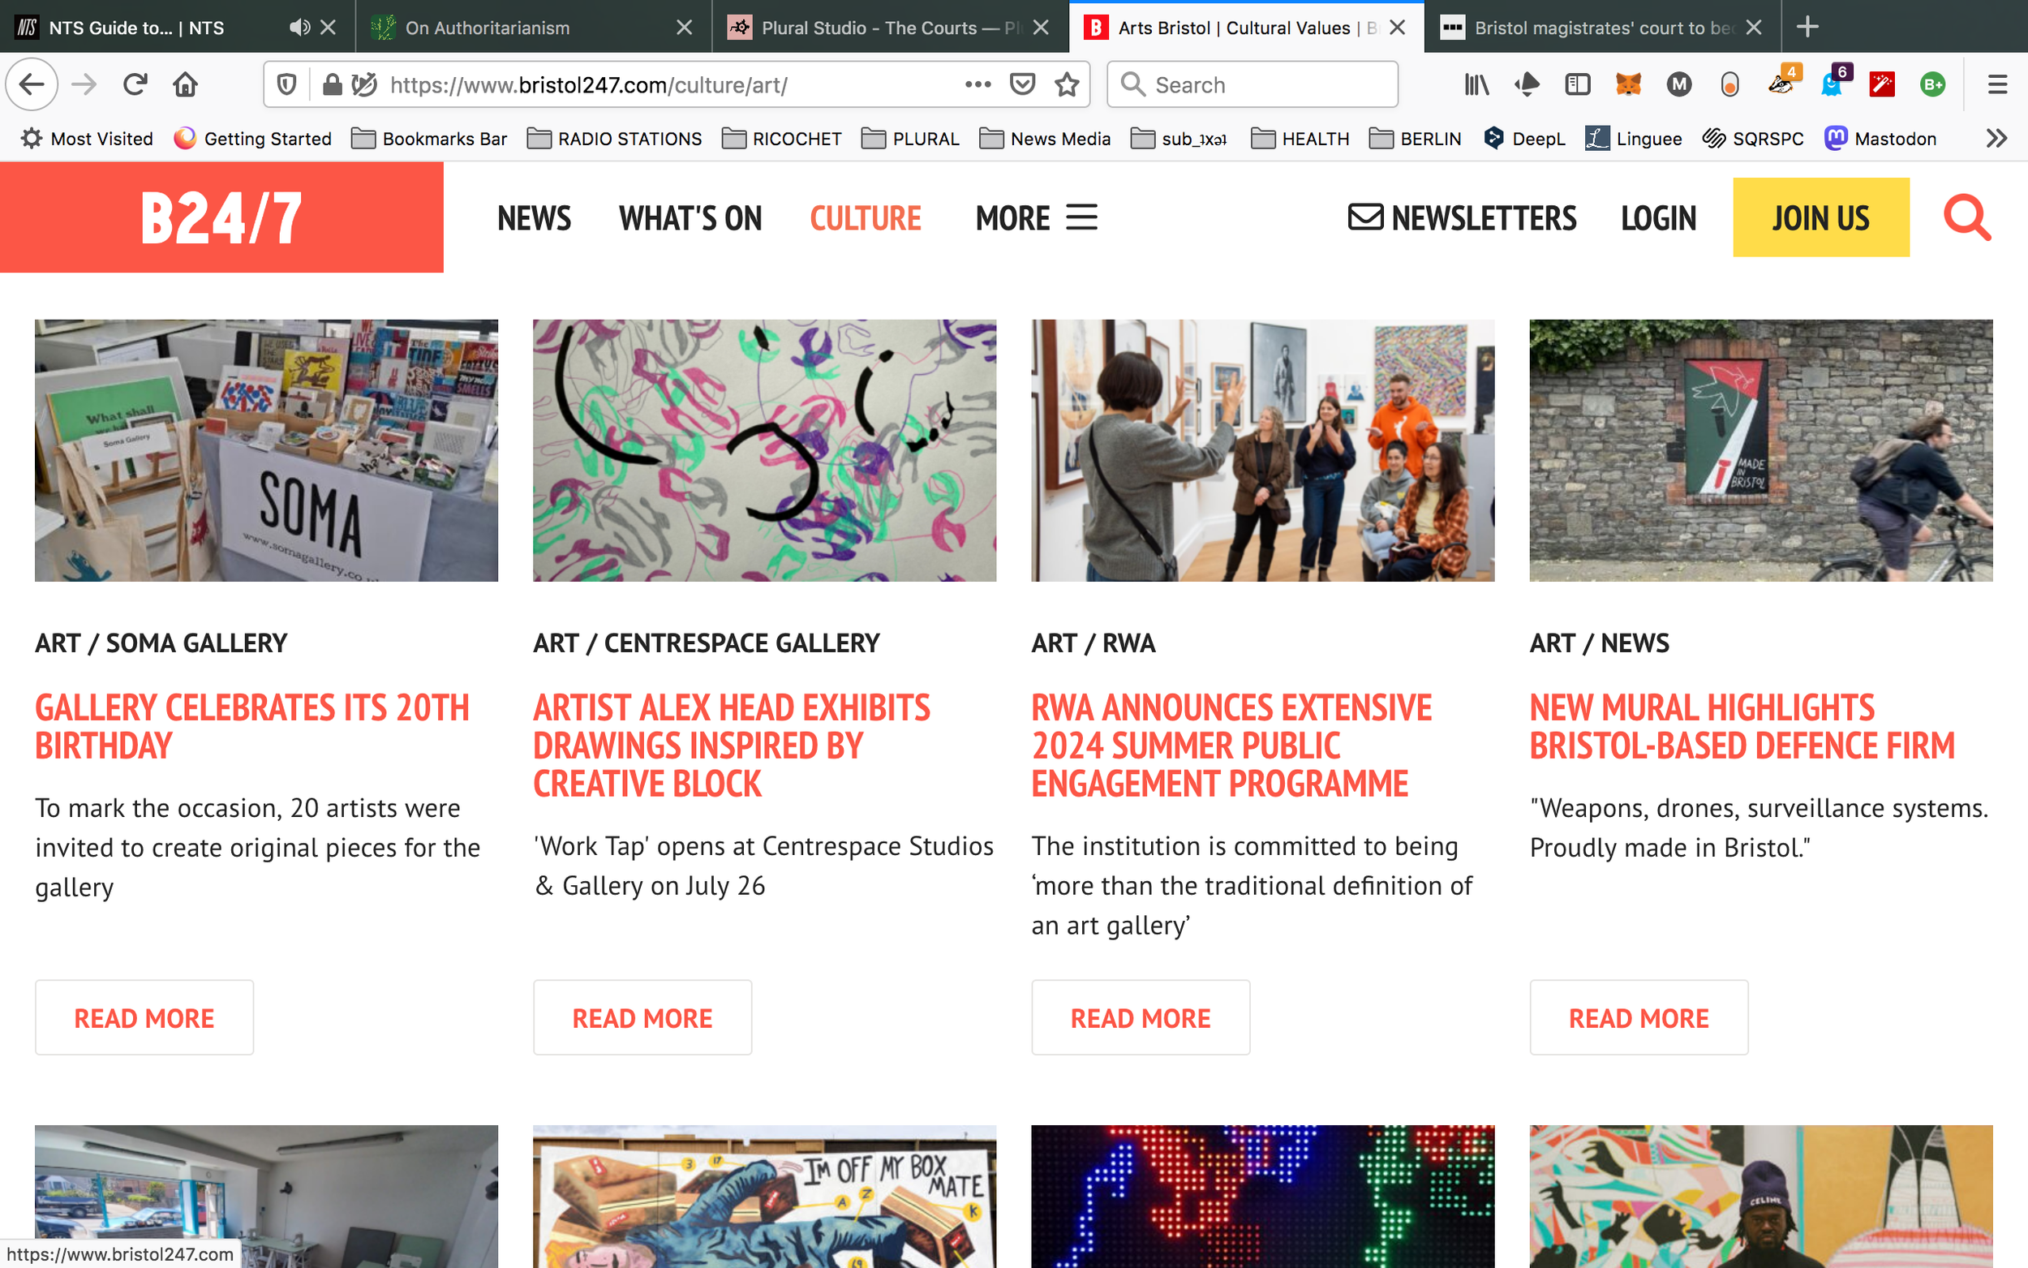2028x1268 pixels.
Task: Open the browser home page
Action: (x=185, y=84)
